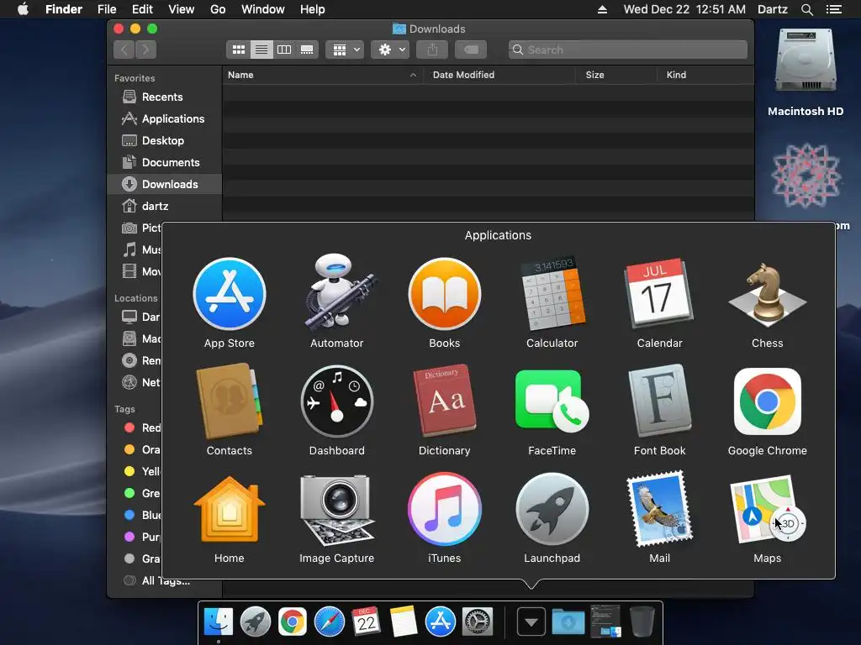Open the Trash in the Dock
Screen dimensions: 861x645
tap(642, 622)
